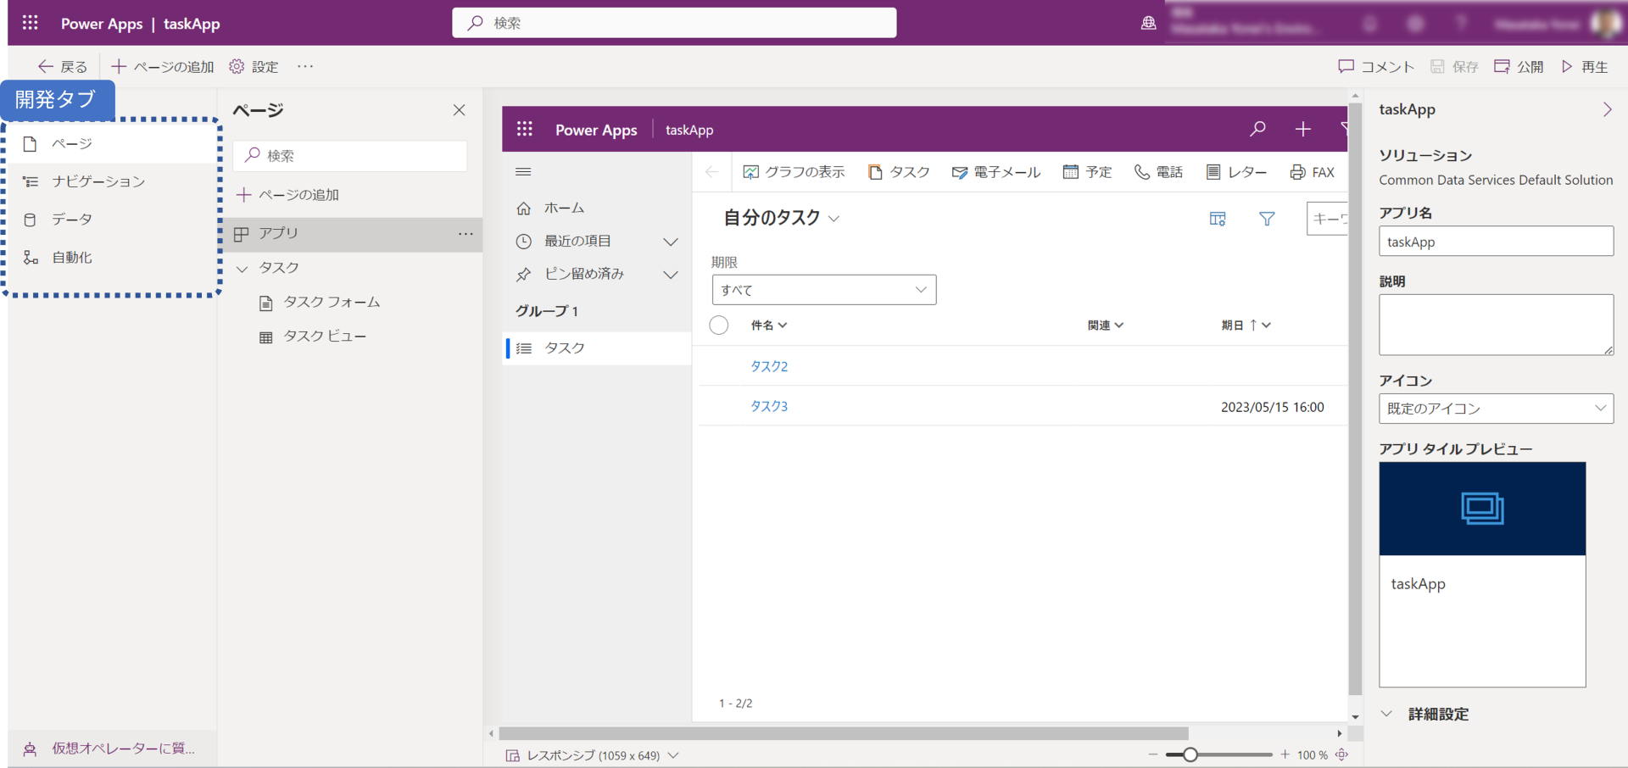Click the back arrow in the preview command bar
This screenshot has width=1628, height=768.
click(x=711, y=172)
